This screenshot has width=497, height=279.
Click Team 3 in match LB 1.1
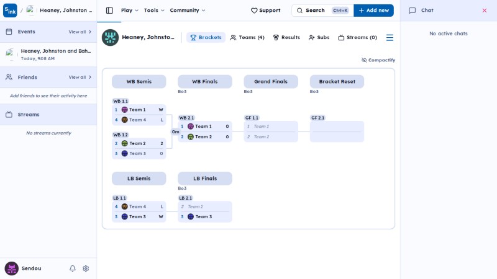point(139,216)
